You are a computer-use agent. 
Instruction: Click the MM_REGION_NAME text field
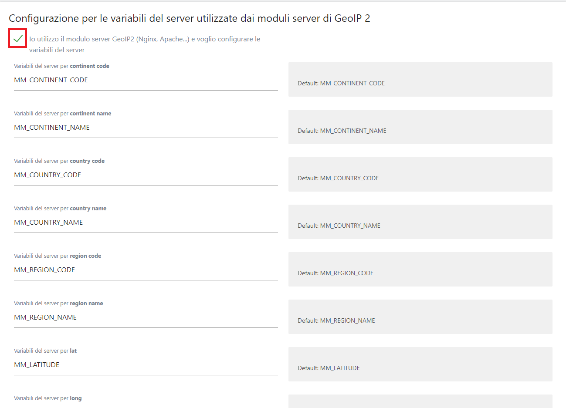pyautogui.click(x=146, y=317)
